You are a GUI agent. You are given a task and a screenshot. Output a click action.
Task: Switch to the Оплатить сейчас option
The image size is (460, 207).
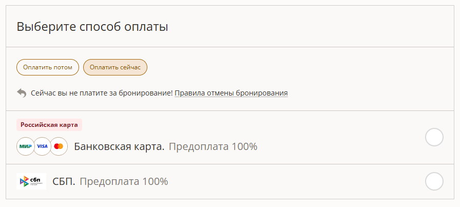pos(115,67)
